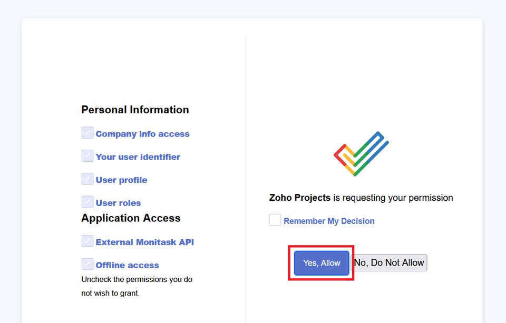Disable the User roles checkbox

(87, 202)
